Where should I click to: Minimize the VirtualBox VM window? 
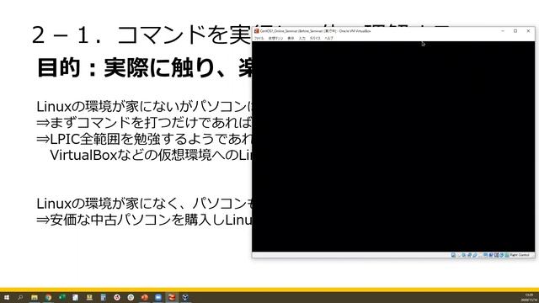[x=503, y=31]
